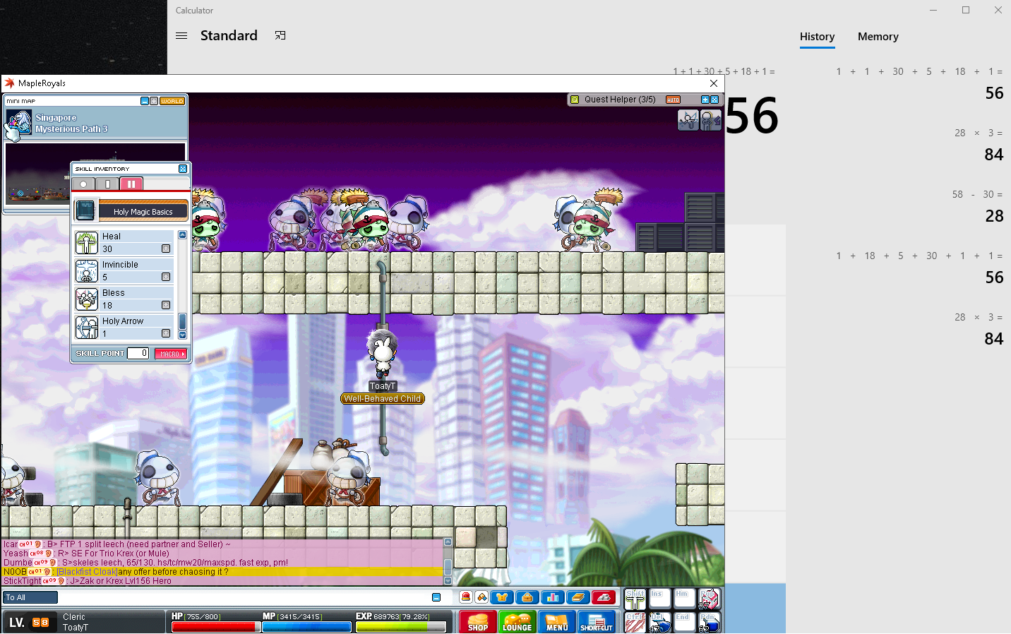The height and width of the screenshot is (634, 1011).
Task: Expand the Quest Helper with plus button
Action: pos(705,100)
